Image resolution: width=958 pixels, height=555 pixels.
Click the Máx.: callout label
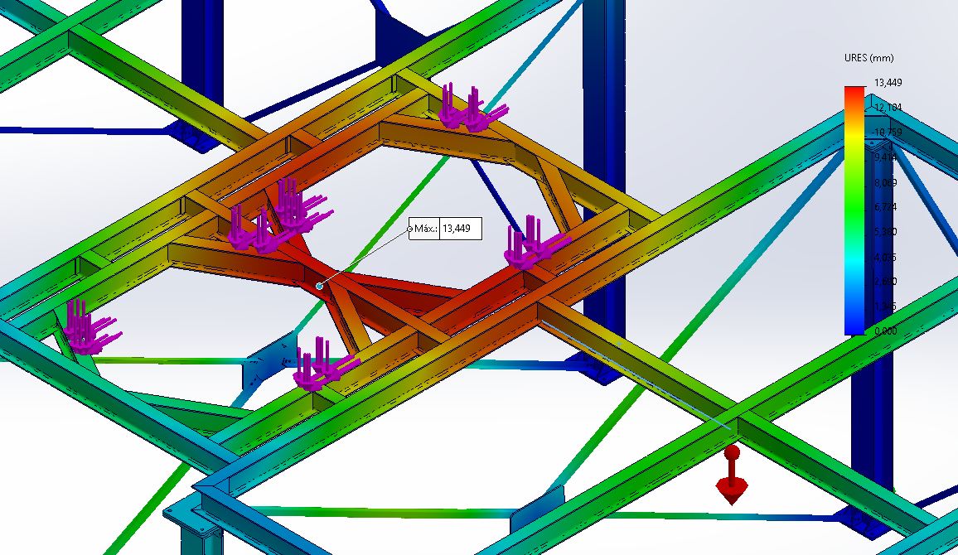point(425,229)
